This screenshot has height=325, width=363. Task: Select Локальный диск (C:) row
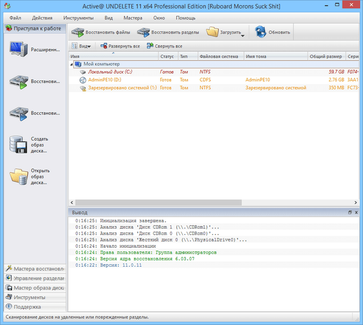(109, 72)
